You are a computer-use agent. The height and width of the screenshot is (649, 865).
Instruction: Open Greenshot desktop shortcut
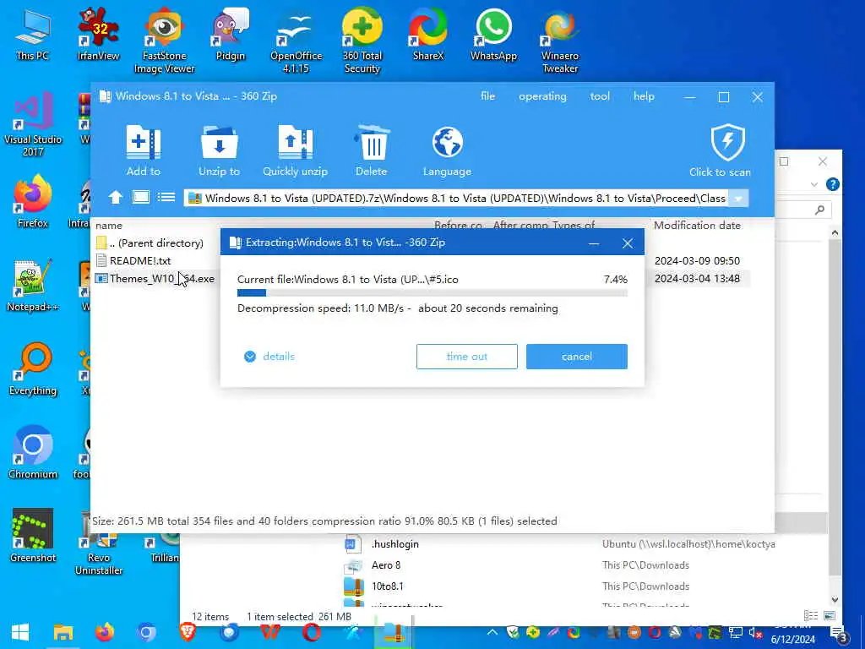[x=33, y=535]
